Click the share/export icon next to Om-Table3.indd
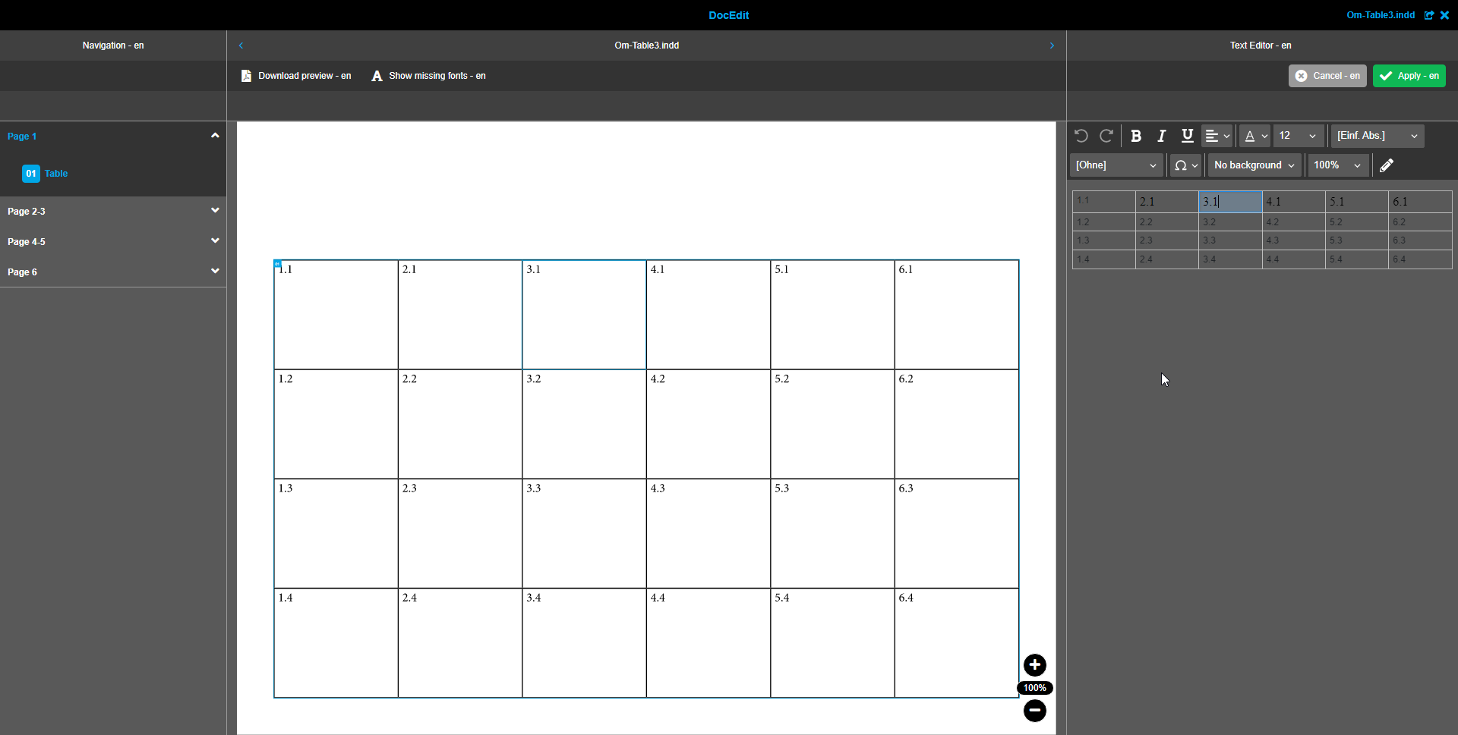Viewport: 1458px width, 735px height. coord(1430,15)
